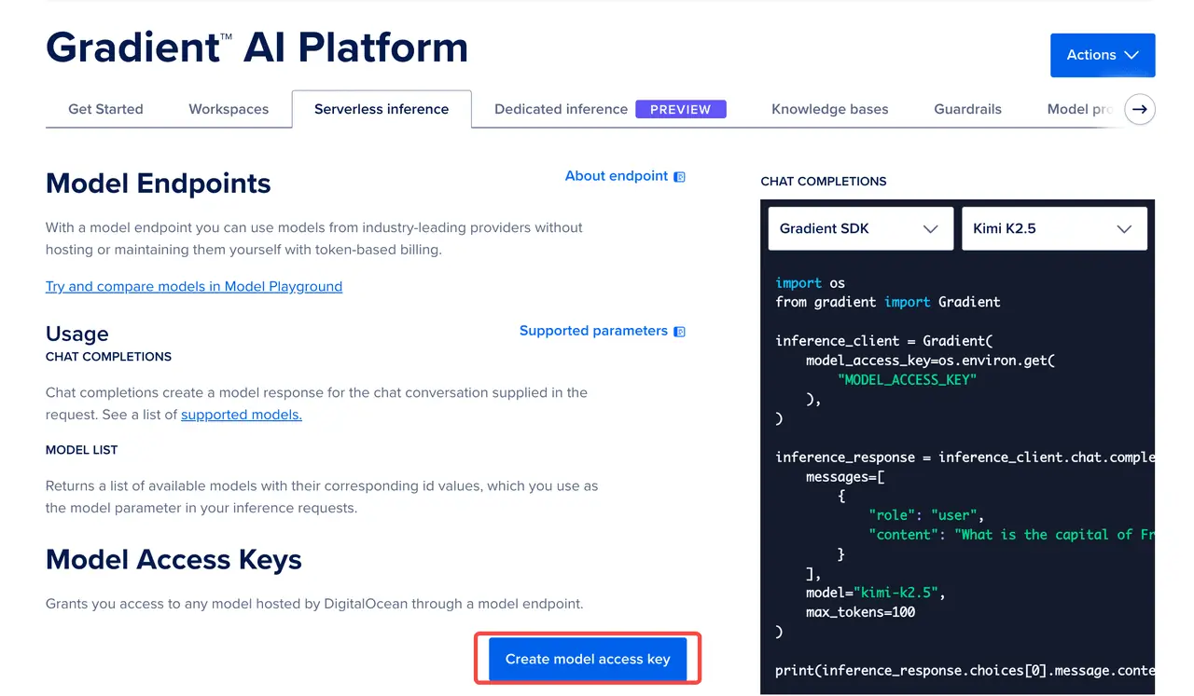Open the Knowledge bases tab

(829, 109)
